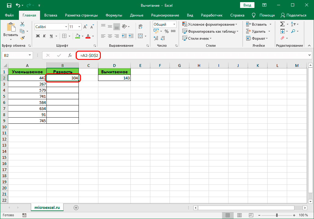
Task: Click the font color red A swatch
Action: tap(88, 36)
